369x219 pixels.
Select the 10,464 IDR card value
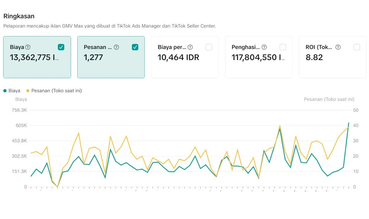178,57
